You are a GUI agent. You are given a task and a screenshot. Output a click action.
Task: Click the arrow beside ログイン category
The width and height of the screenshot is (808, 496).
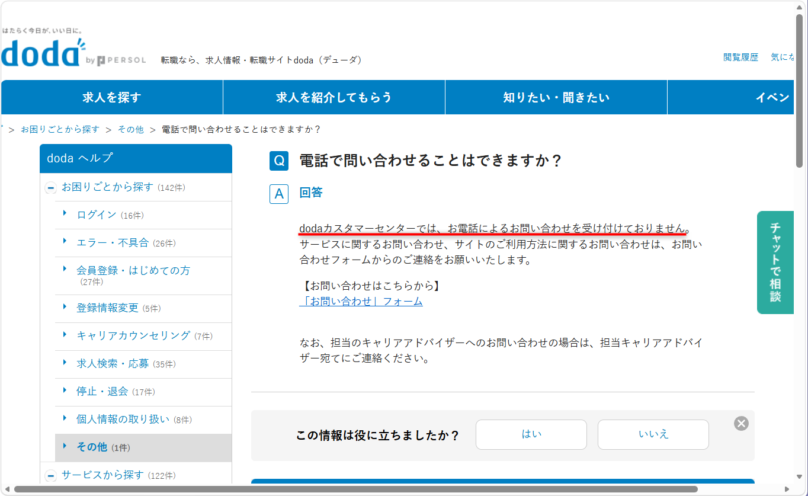(x=65, y=214)
